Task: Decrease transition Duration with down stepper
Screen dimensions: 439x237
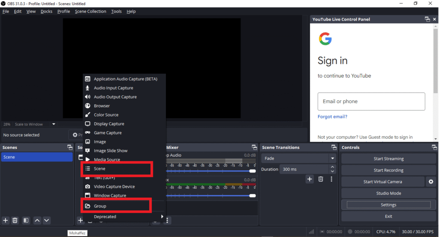Action: coord(332,171)
